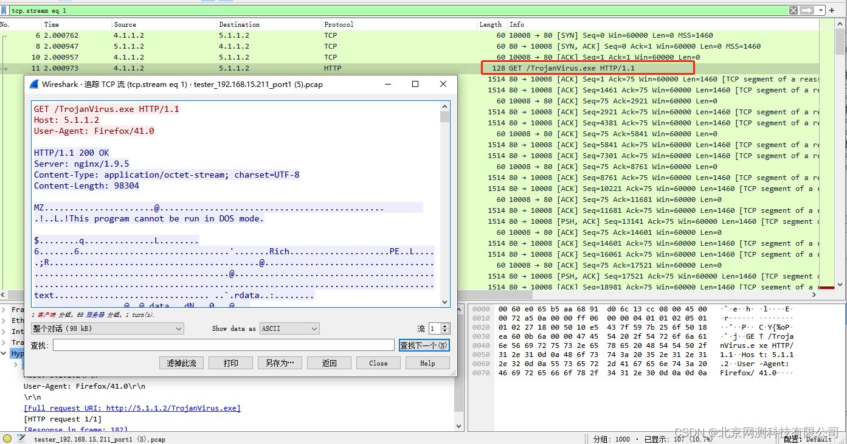Image resolution: width=847 pixels, height=444 pixels.
Task: Click the display filter bookmark icon
Action: pyautogui.click(x=5, y=10)
